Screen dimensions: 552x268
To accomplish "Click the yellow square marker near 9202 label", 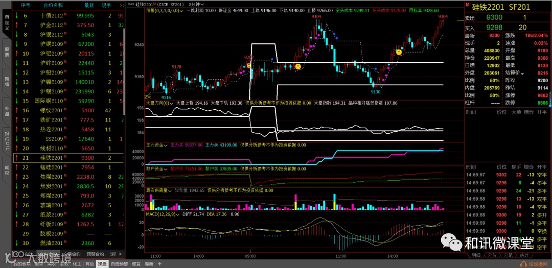I will tap(249, 65).
